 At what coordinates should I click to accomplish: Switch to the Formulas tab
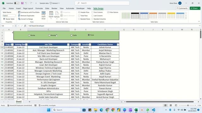tap(39, 8)
